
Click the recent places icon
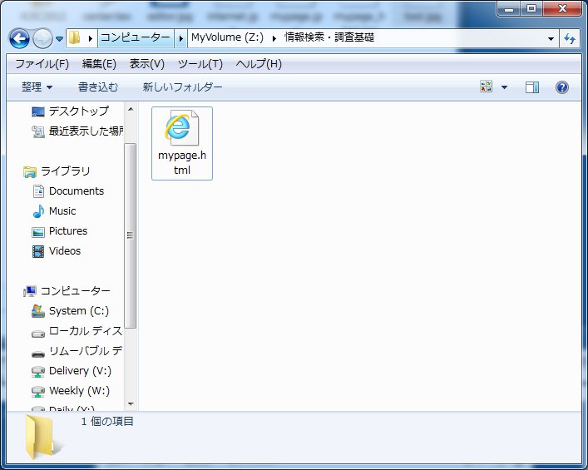tap(38, 131)
